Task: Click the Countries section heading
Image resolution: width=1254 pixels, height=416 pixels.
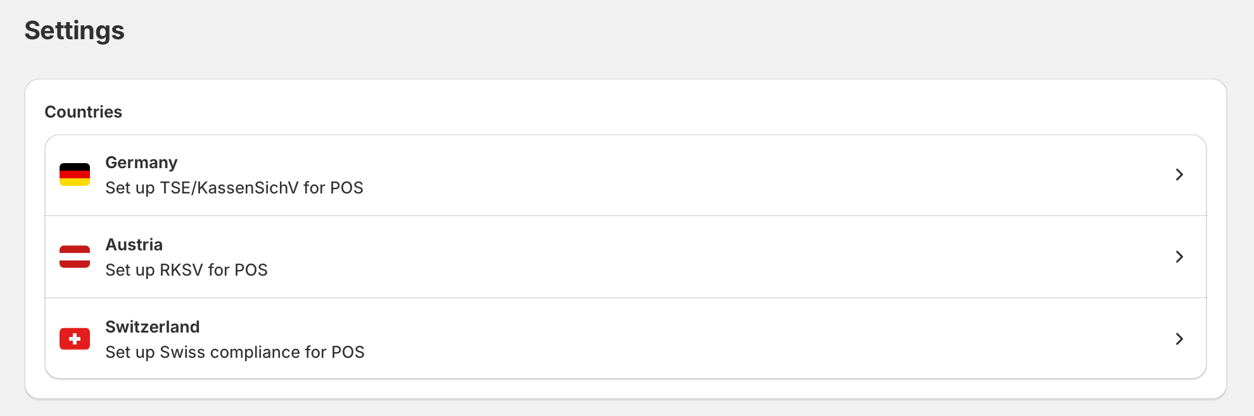Action: coord(83,112)
